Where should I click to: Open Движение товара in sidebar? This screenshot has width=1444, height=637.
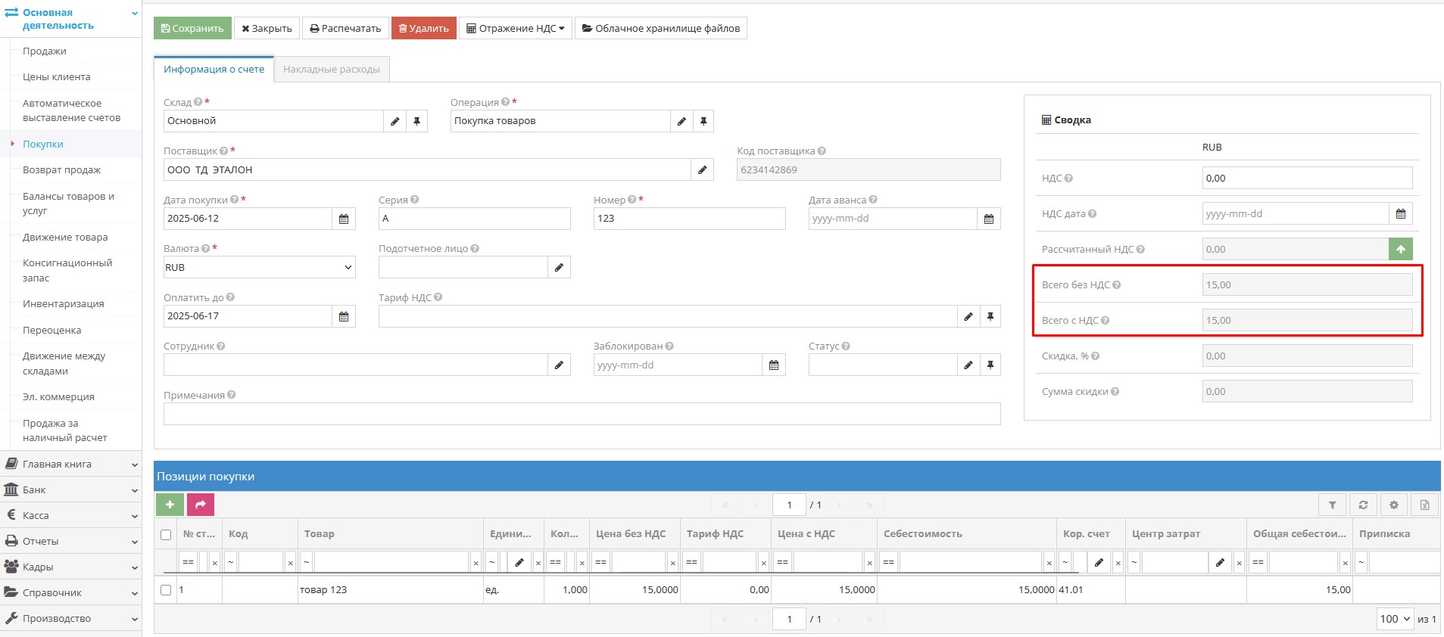pos(65,238)
